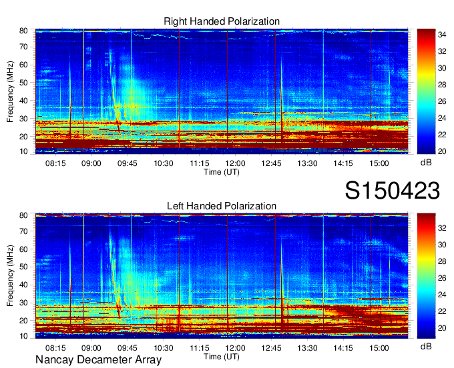Click the 80 MHz tick on the Right Handed frequency axis
Viewport: 454px width, 368px height.
tap(24, 31)
